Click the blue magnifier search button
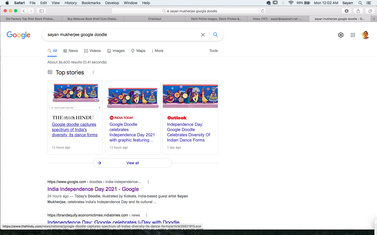The height and width of the screenshot is (235, 377). pyautogui.click(x=215, y=35)
